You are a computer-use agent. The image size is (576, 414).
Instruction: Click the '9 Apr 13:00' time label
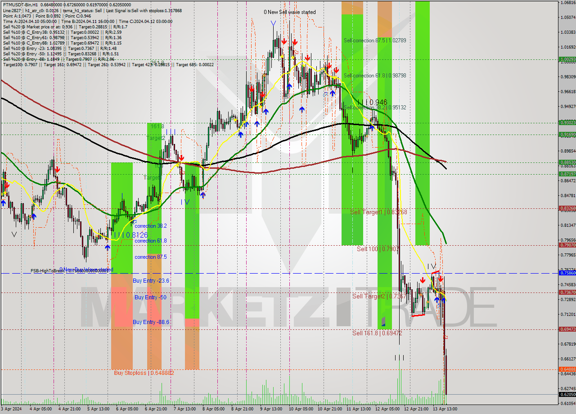click(271, 409)
